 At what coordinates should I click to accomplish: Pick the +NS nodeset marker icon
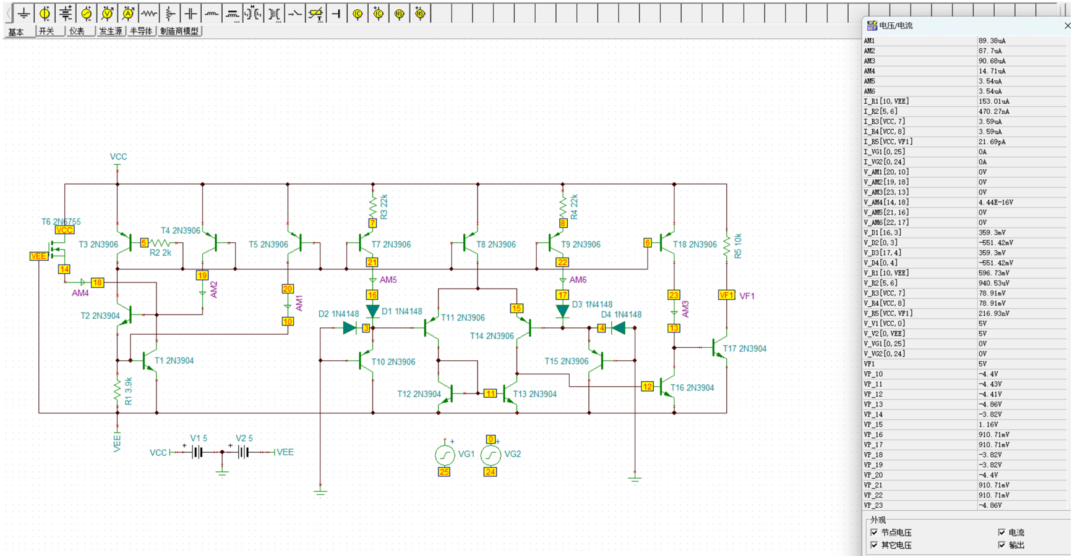(420, 13)
